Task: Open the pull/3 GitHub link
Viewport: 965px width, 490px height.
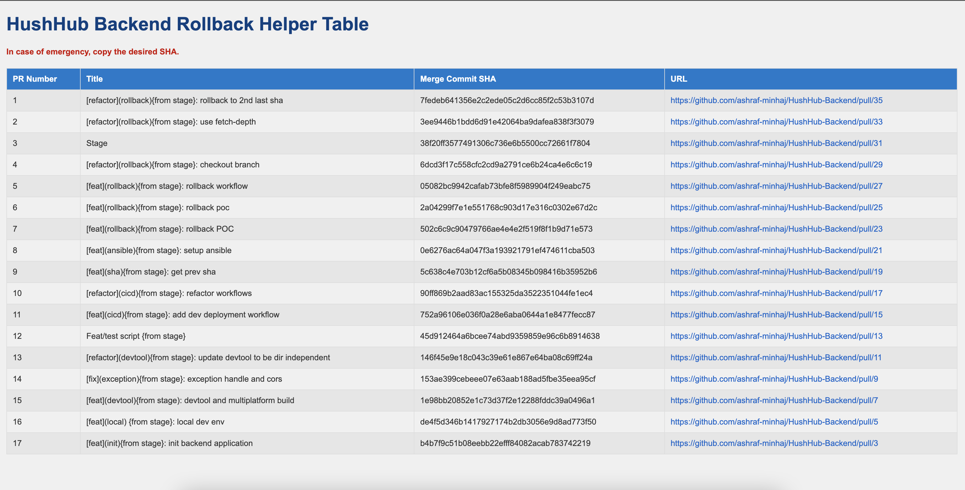Action: pos(774,443)
